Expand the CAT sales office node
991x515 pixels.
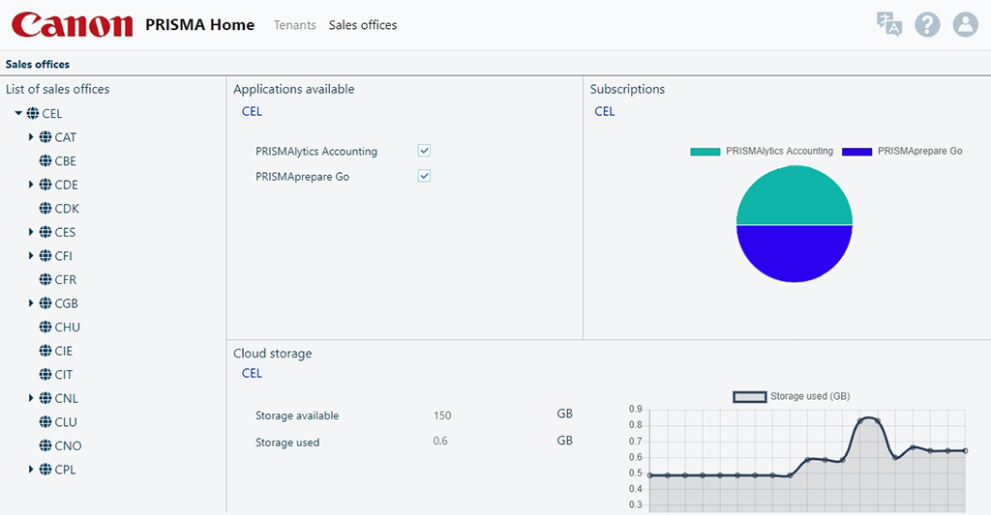tap(31, 137)
